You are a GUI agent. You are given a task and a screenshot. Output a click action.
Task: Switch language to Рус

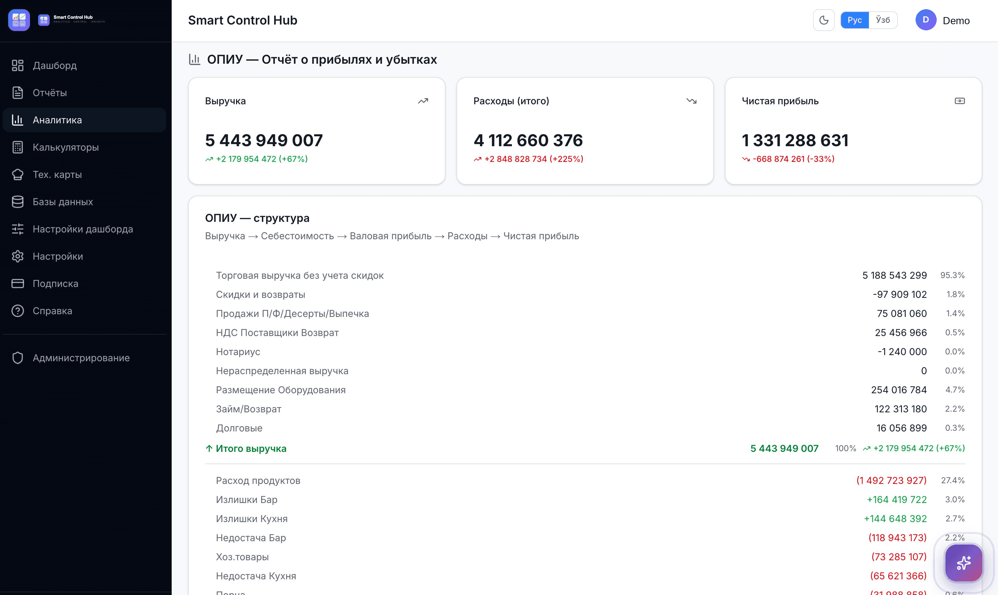(855, 20)
